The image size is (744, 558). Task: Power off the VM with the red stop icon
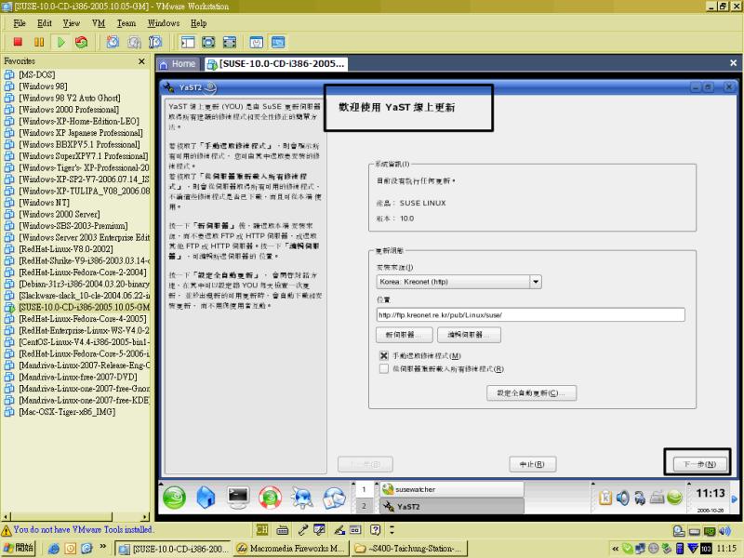coord(18,42)
